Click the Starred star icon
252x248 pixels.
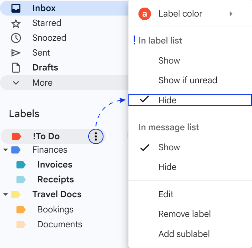tap(16, 23)
